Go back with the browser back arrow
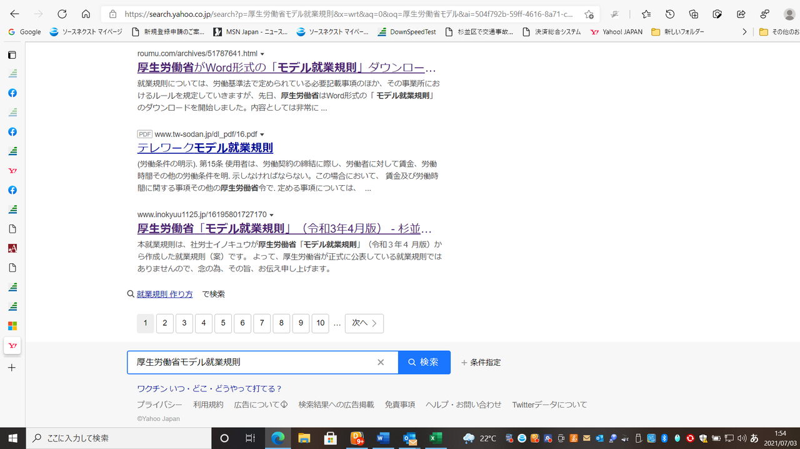800x449 pixels. tap(15, 14)
